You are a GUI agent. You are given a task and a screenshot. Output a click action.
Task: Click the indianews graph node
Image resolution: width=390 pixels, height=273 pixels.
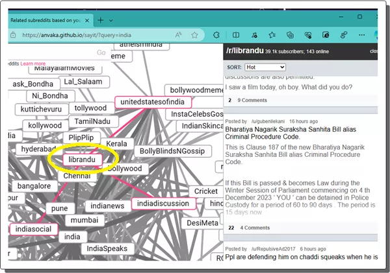pyautogui.click(x=107, y=206)
